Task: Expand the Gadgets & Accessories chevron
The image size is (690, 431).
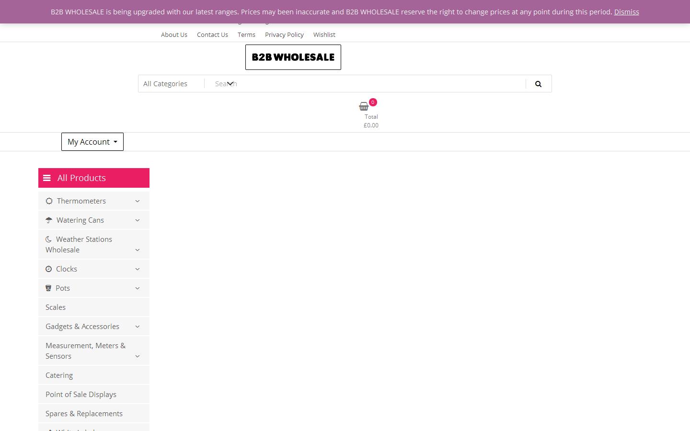Action: coord(138,327)
